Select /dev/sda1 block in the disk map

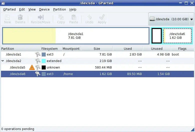point(76,36)
